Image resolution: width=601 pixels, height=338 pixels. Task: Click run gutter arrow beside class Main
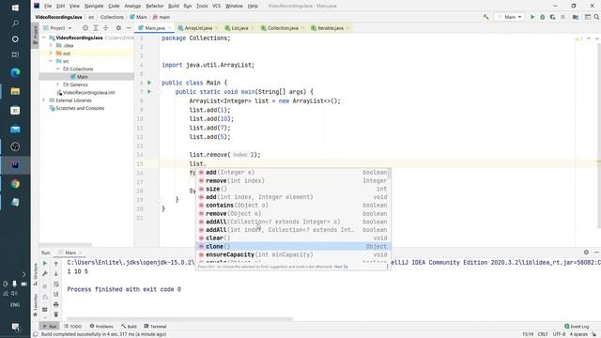(x=149, y=83)
